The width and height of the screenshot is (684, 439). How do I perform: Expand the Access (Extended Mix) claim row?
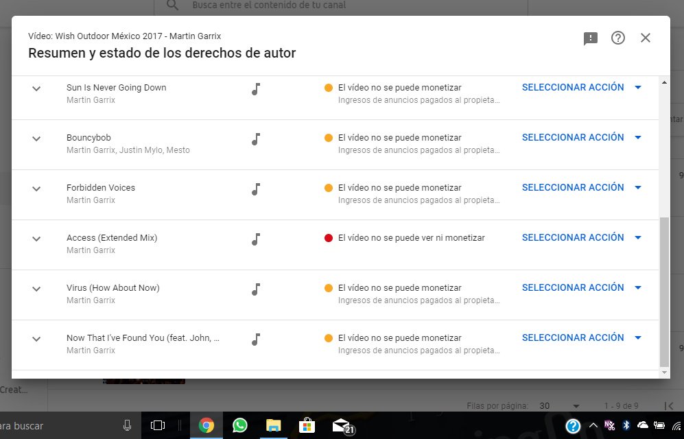[36, 239]
